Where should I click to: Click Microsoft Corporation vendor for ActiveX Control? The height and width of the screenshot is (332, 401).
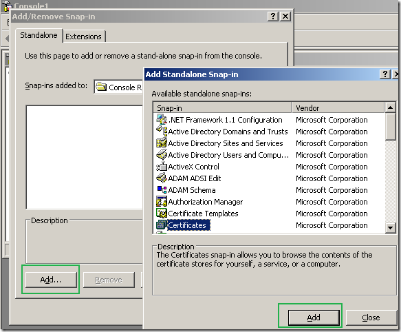pyautogui.click(x=332, y=167)
